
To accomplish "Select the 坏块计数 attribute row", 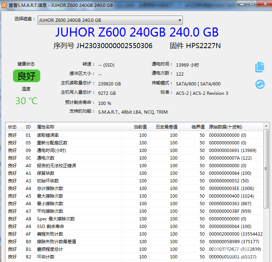I will (x=46, y=257).
